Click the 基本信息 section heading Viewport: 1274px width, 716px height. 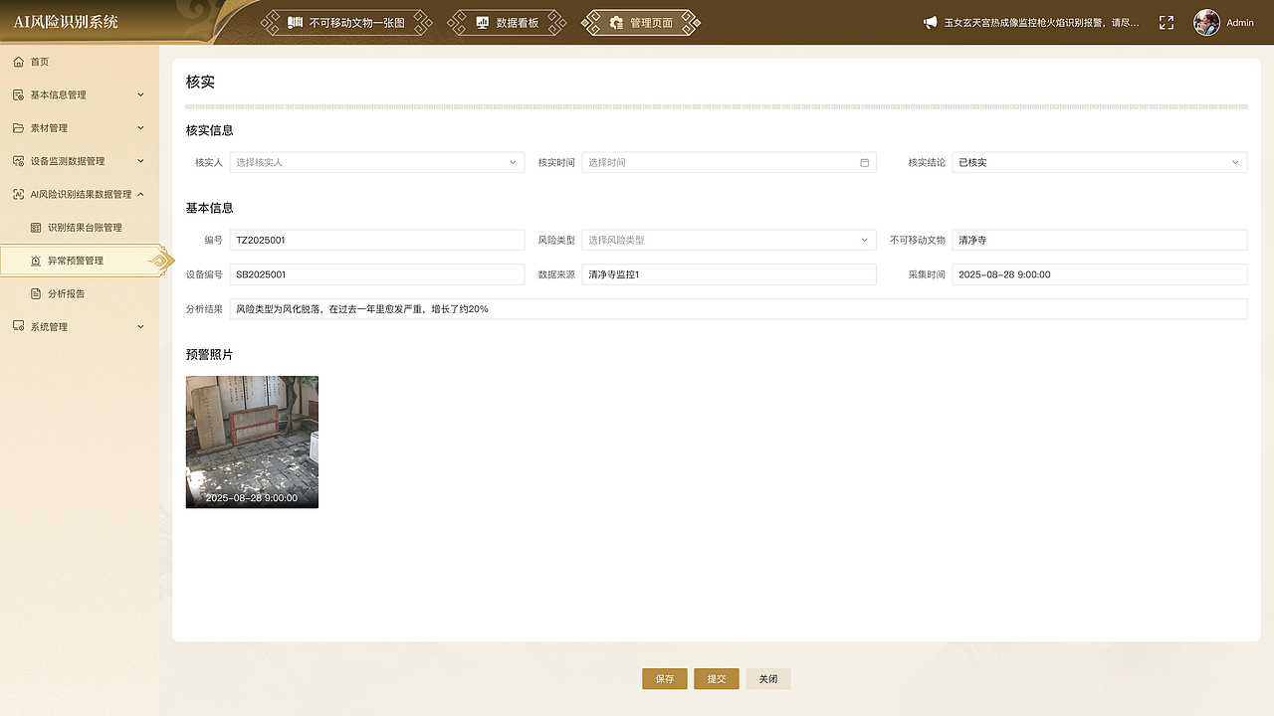[x=209, y=208]
